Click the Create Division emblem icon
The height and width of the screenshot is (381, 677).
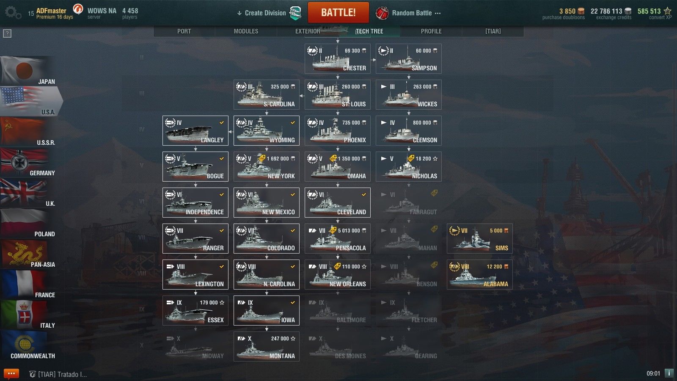point(295,13)
